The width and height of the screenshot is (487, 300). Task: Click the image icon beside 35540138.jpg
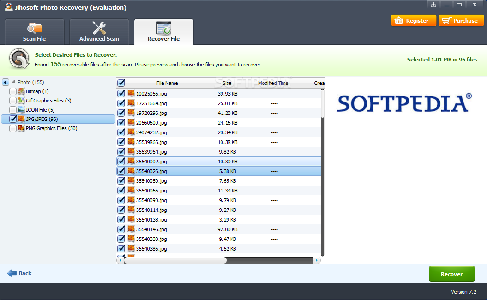[x=131, y=219]
